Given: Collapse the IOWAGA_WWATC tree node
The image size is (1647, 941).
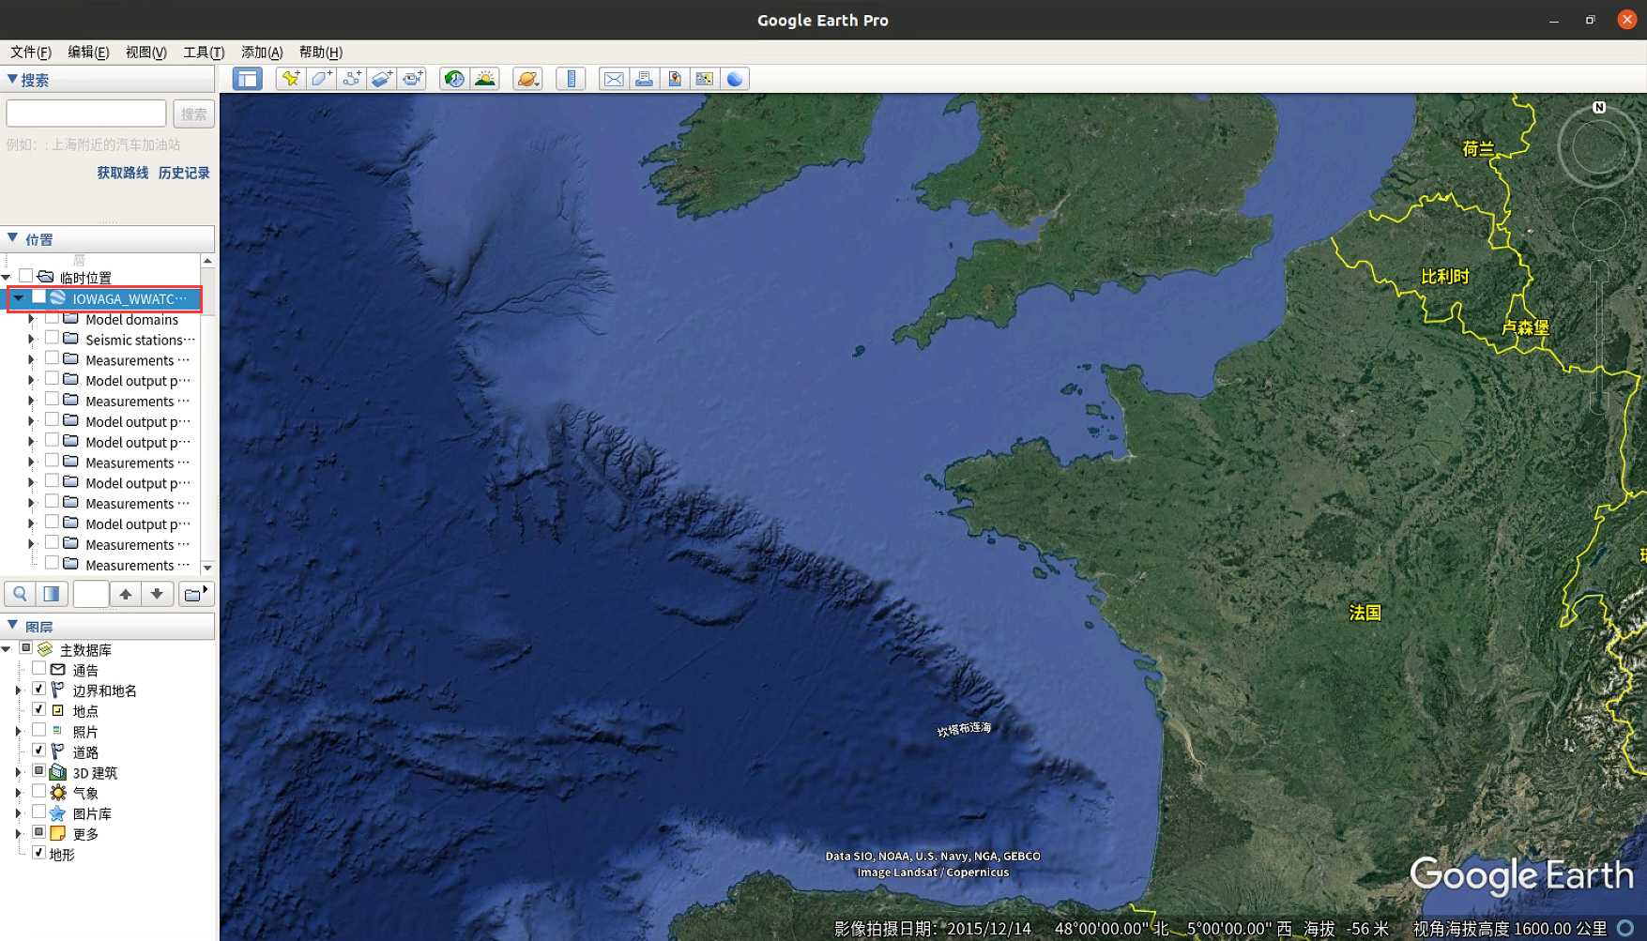Looking at the screenshot, I should coord(18,298).
